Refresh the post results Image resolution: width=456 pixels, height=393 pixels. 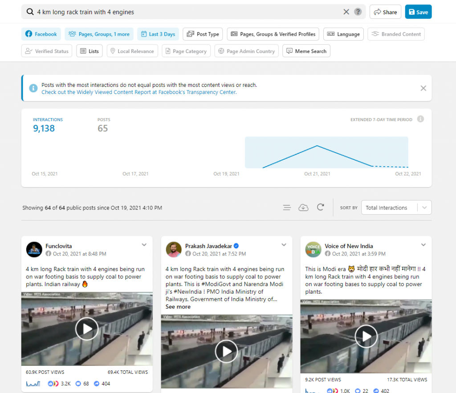click(x=320, y=208)
